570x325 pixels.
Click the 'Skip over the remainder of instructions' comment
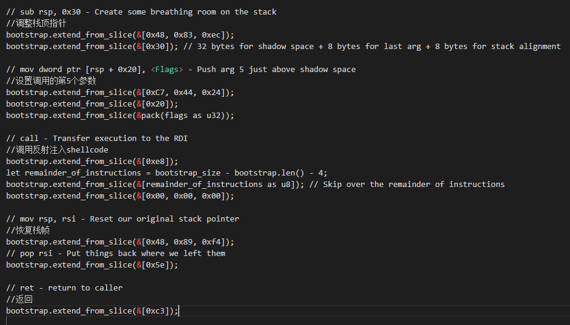pos(407,185)
